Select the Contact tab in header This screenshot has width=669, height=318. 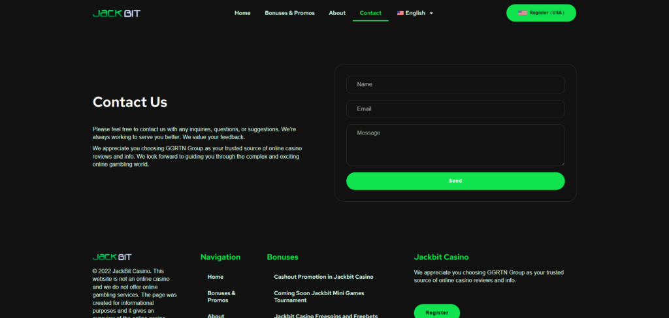click(x=370, y=13)
